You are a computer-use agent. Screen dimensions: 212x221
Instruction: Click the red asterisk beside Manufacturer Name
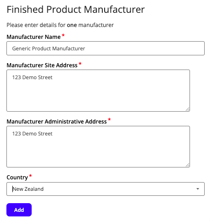[x=63, y=35]
